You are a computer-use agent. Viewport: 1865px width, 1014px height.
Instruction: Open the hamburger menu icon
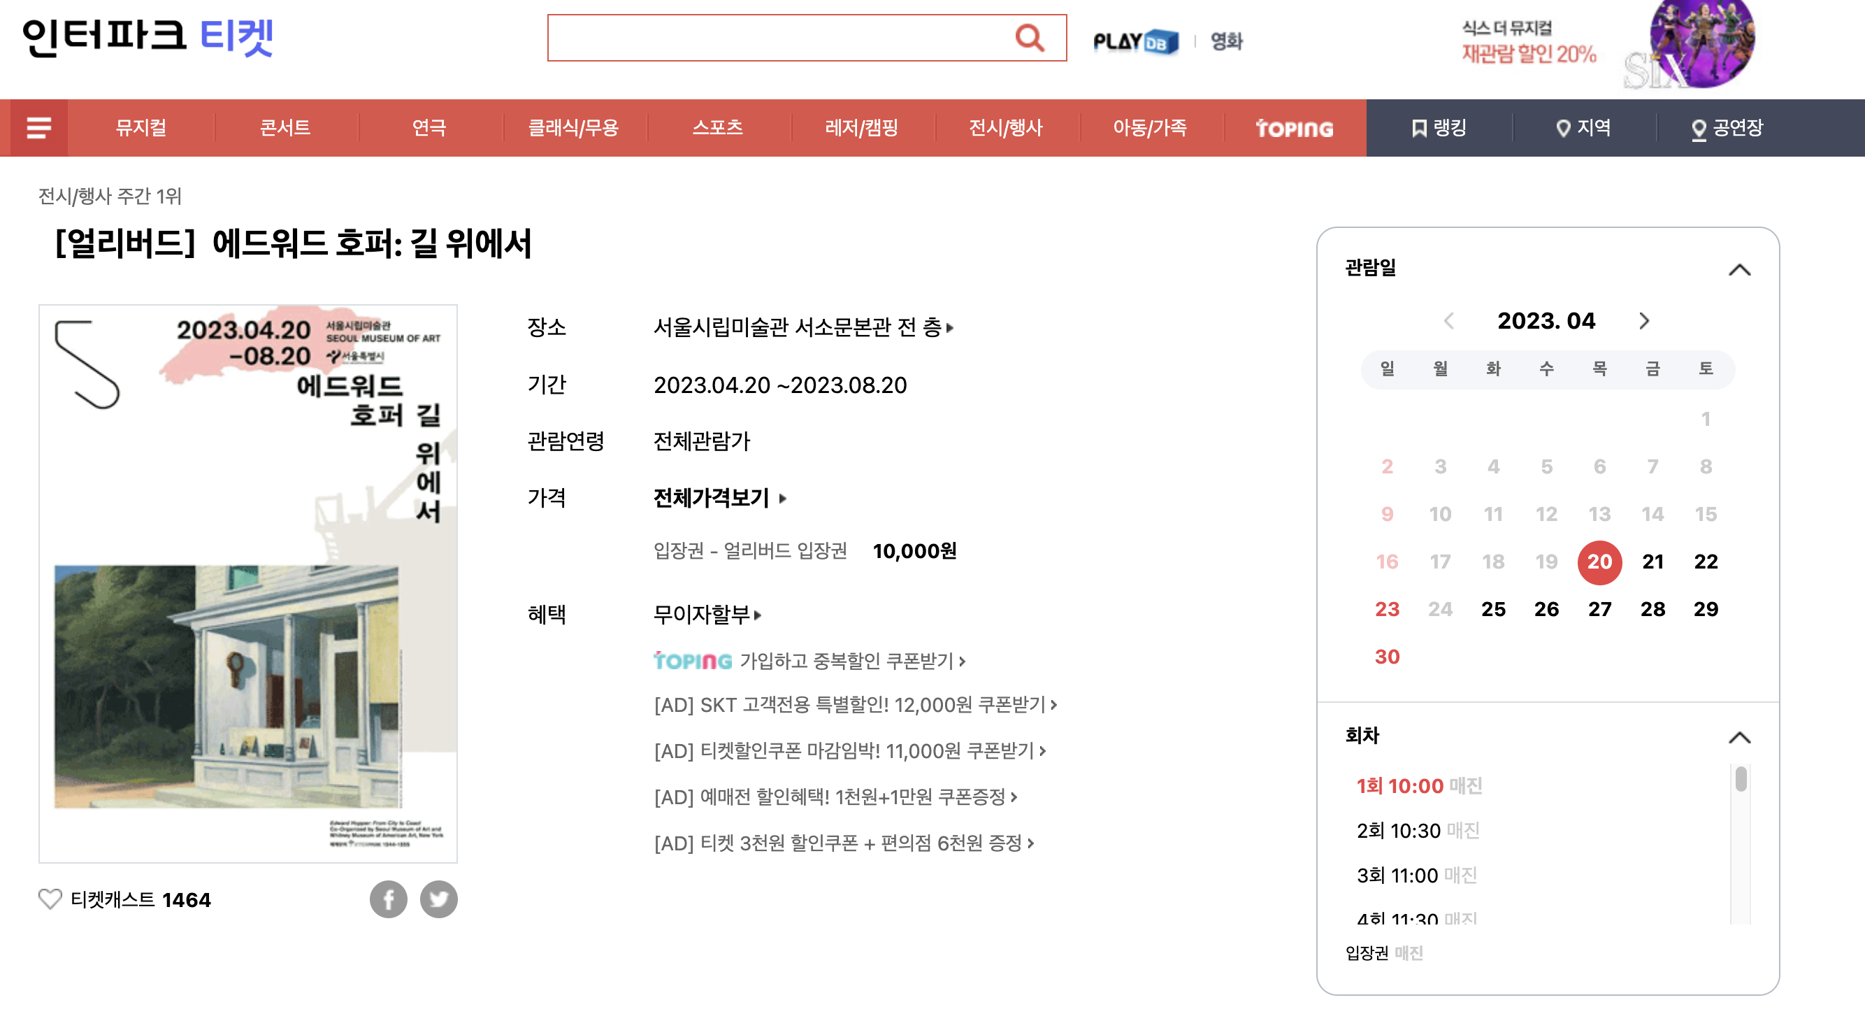[38, 127]
